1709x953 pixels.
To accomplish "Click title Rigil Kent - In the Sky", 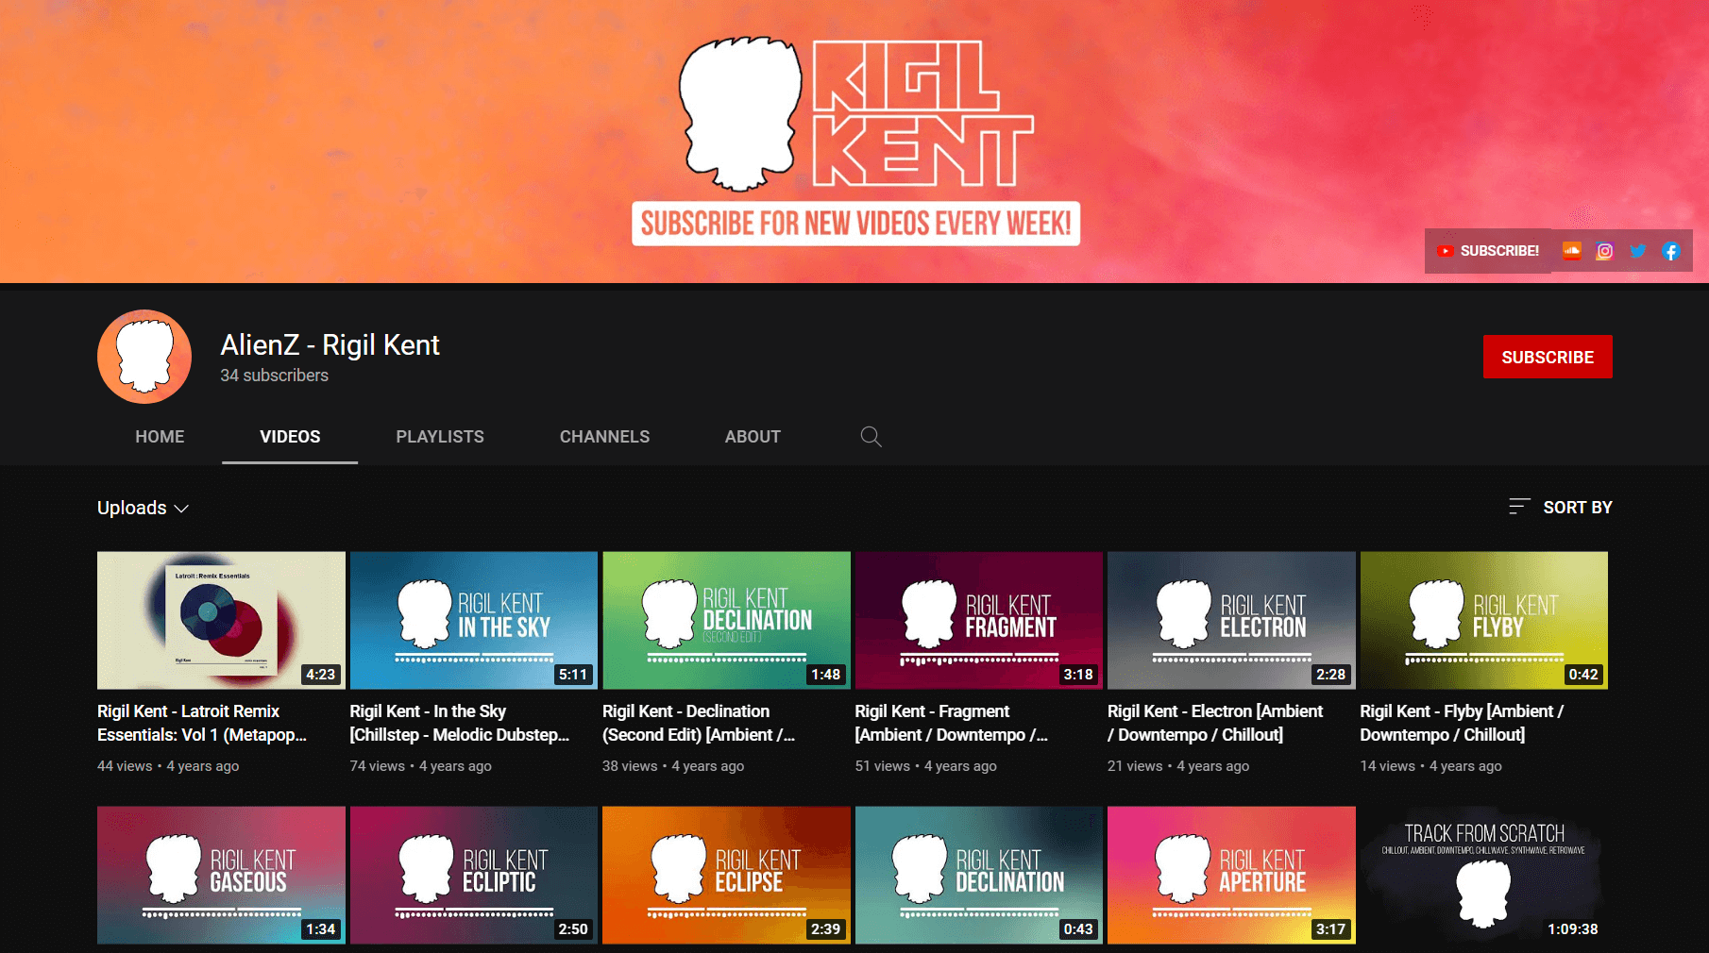I will 460,723.
